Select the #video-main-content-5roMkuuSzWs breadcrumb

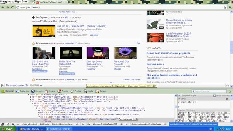pyautogui.click(x=146, y=124)
